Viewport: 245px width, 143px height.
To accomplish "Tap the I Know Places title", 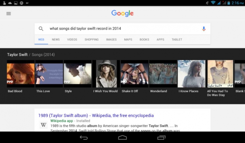I will 188,91.
